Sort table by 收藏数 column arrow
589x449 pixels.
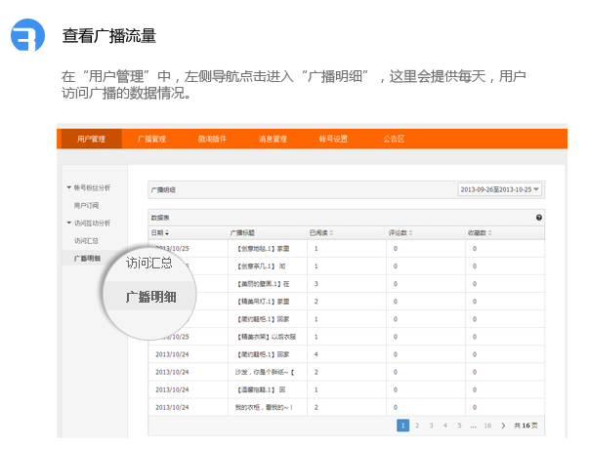click(489, 233)
